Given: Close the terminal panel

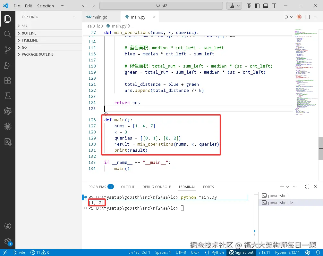Looking at the screenshot, I should click(x=316, y=187).
